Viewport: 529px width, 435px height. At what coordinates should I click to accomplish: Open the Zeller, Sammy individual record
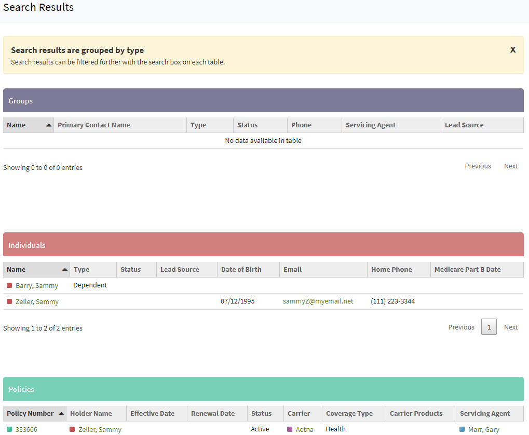pos(37,301)
